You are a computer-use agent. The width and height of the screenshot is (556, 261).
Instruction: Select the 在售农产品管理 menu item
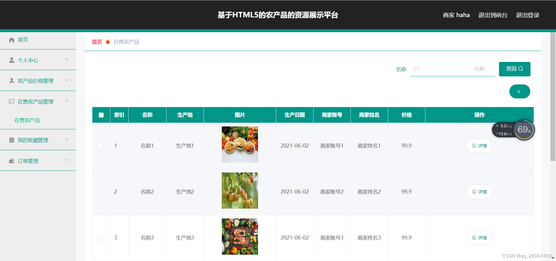38,102
